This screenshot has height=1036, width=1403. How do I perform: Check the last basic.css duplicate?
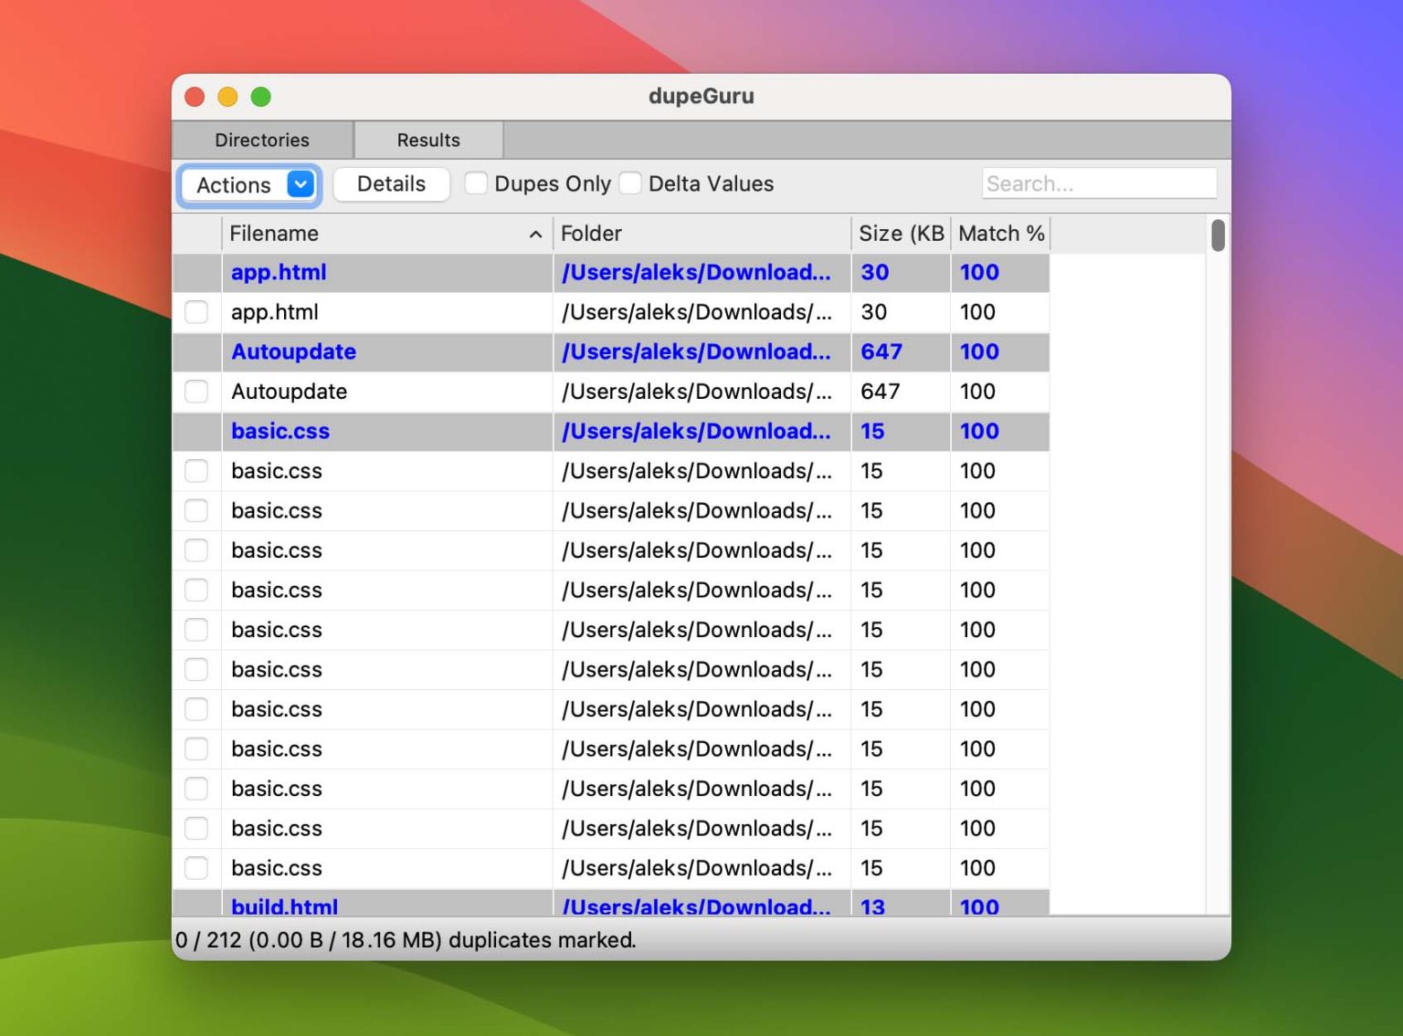[196, 868]
